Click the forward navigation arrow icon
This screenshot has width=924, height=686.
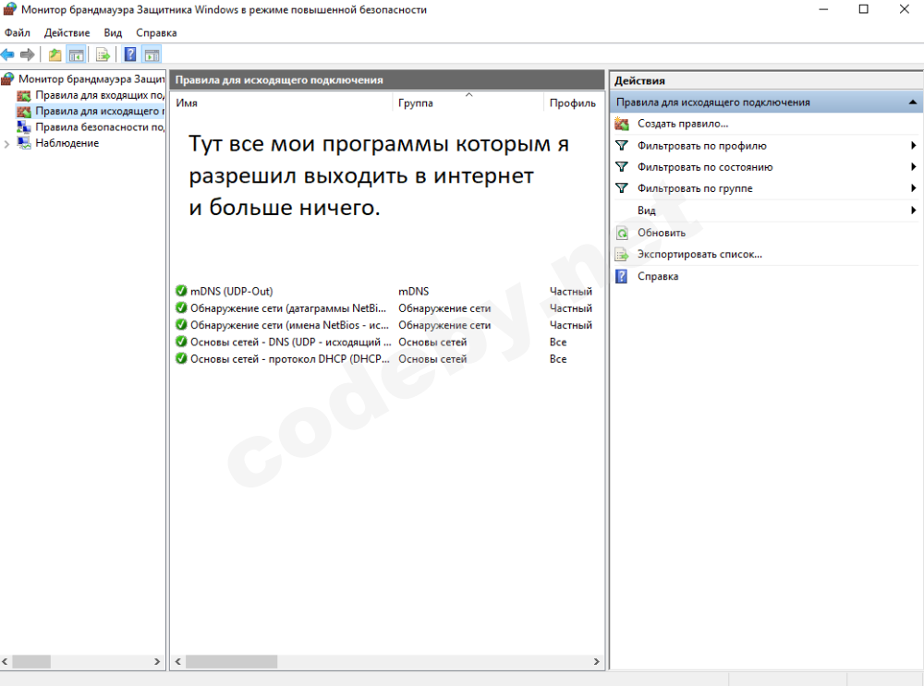click(27, 54)
